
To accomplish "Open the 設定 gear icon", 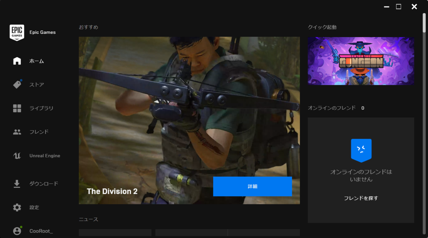I will (17, 207).
